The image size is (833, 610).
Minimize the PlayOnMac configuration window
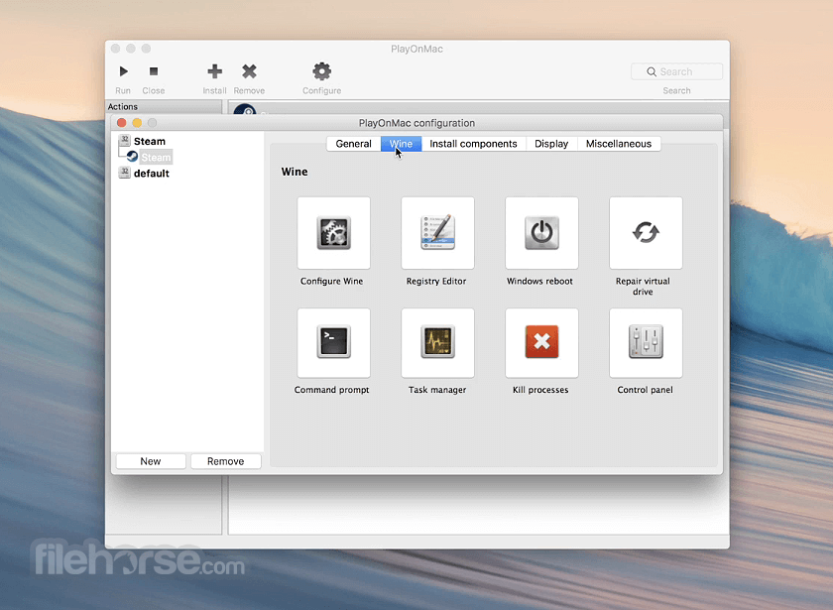[137, 123]
